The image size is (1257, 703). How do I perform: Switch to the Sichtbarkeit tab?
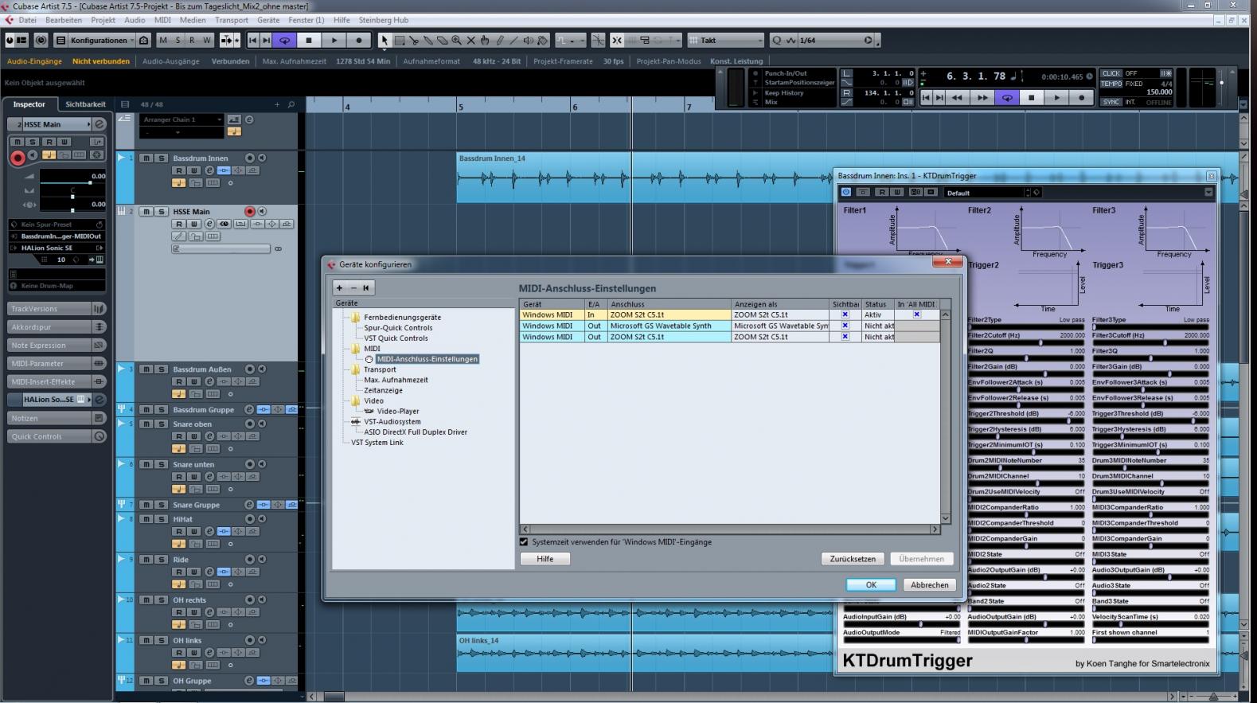[x=85, y=104]
